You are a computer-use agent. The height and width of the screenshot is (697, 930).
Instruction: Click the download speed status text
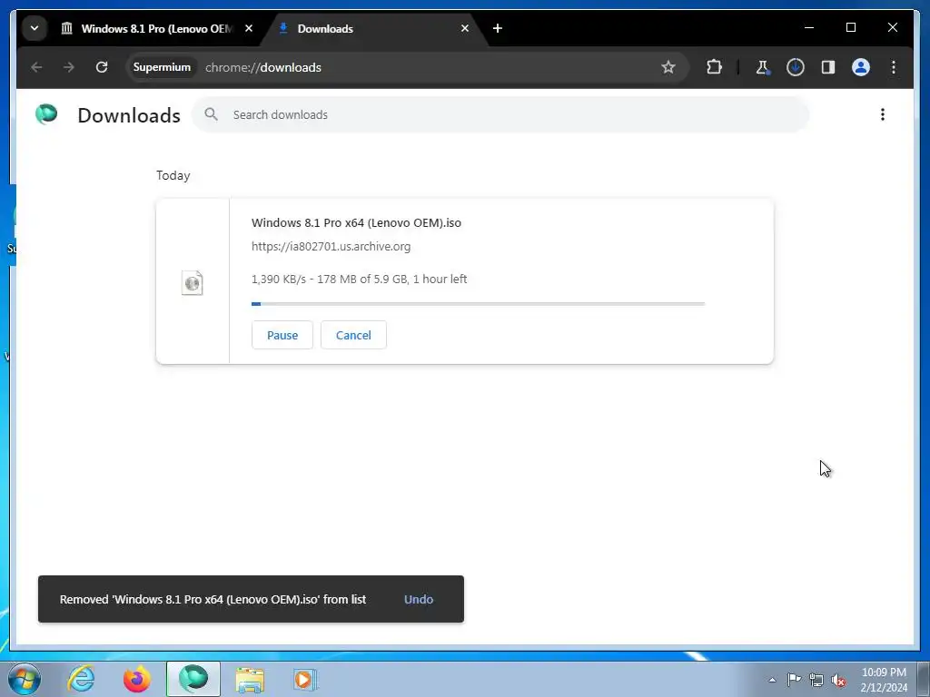pos(360,280)
